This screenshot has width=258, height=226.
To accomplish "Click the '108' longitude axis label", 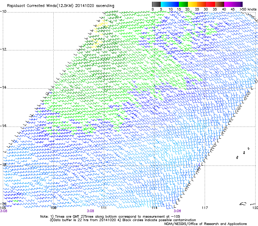I will [53, 208].
